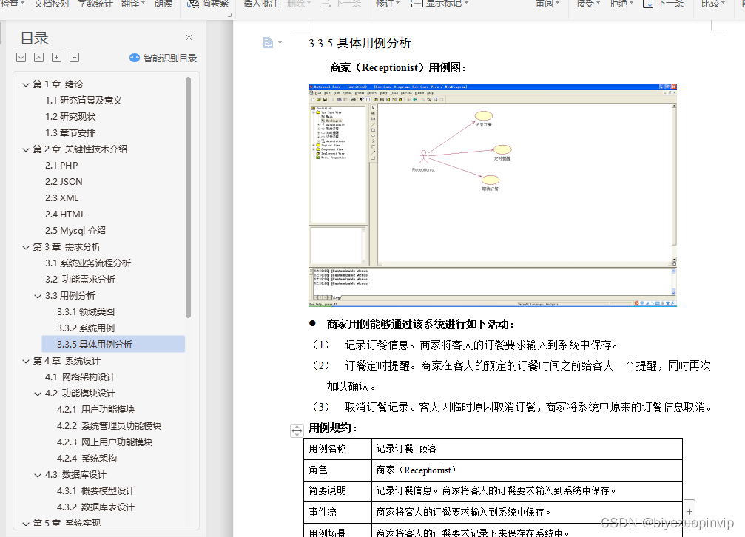Collapse the 4.2 功能模块设计 subsection
The image size is (745, 537).
(38, 394)
